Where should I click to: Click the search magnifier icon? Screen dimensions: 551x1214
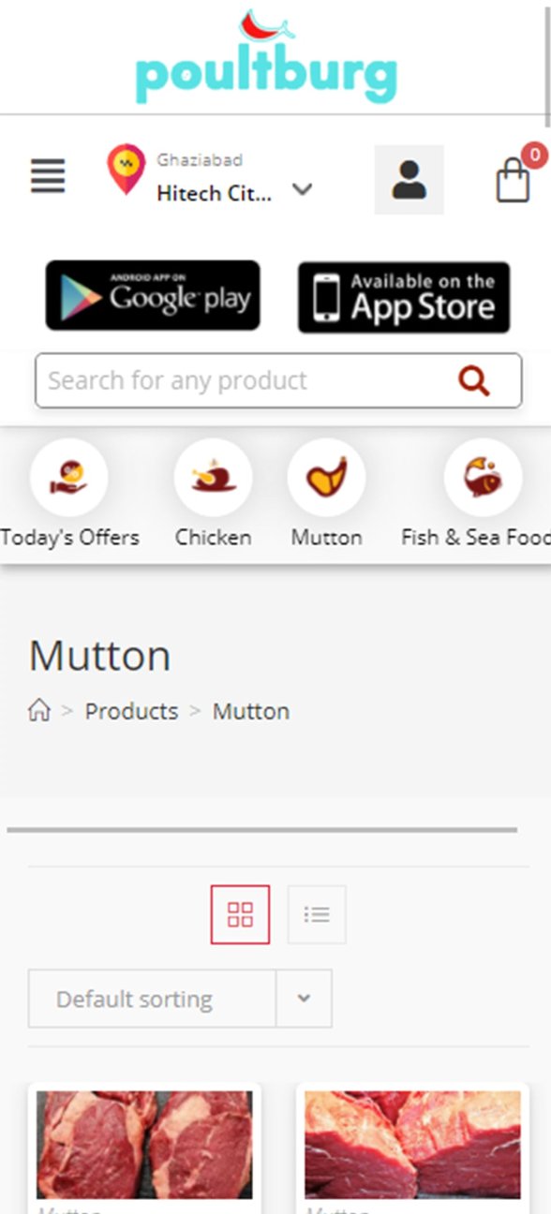pyautogui.click(x=474, y=380)
